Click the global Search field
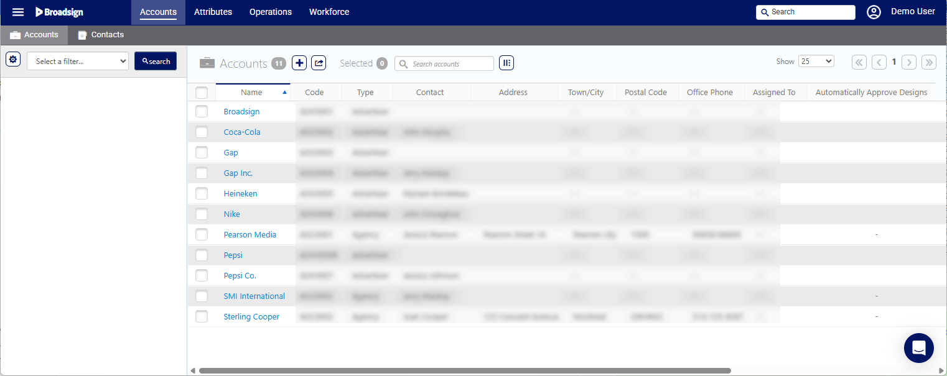This screenshot has width=947, height=376. [x=806, y=12]
